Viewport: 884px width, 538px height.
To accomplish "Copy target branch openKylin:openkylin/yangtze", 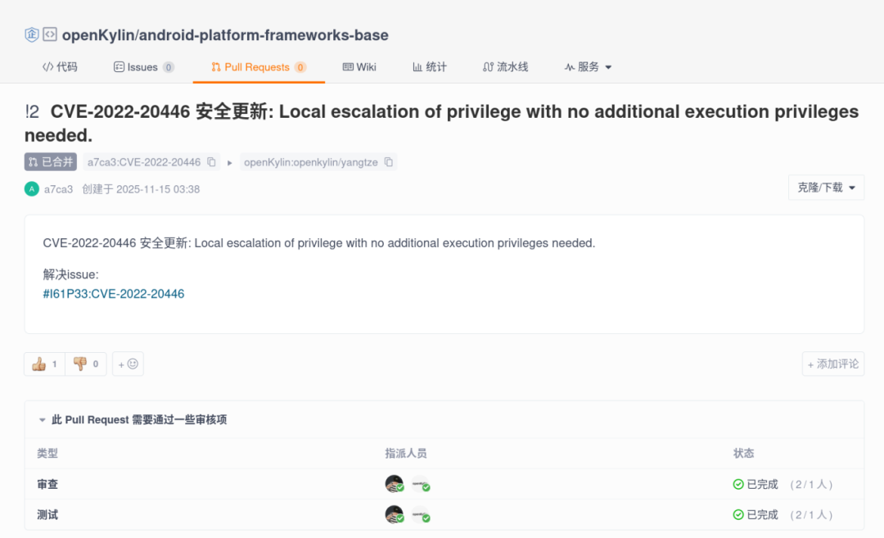I will (389, 162).
